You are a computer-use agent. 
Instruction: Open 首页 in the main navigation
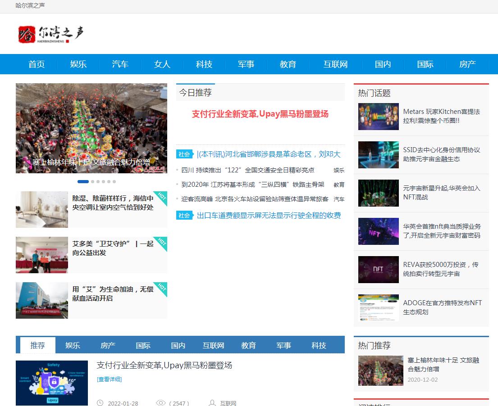point(37,64)
